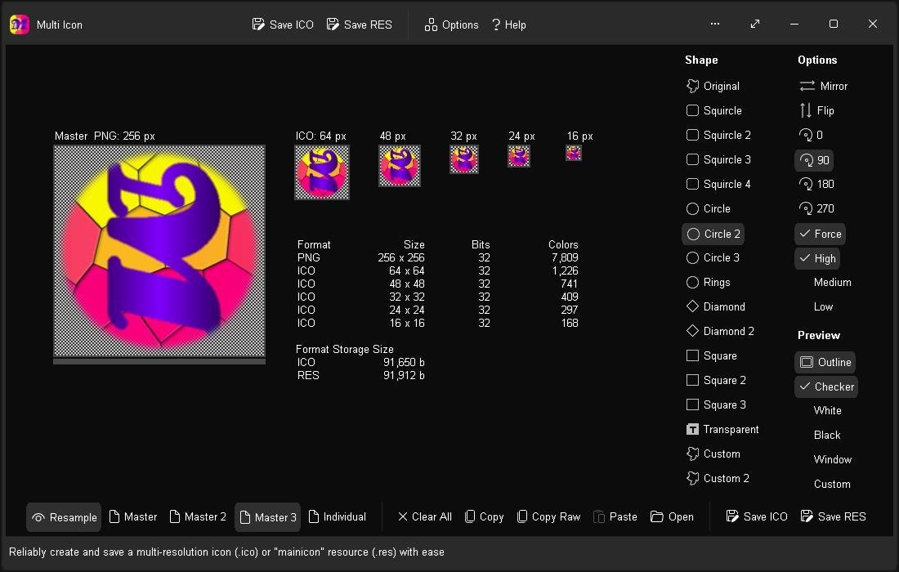The image size is (899, 572).
Task: Click the Multi Icon app logo
Action: [x=20, y=25]
